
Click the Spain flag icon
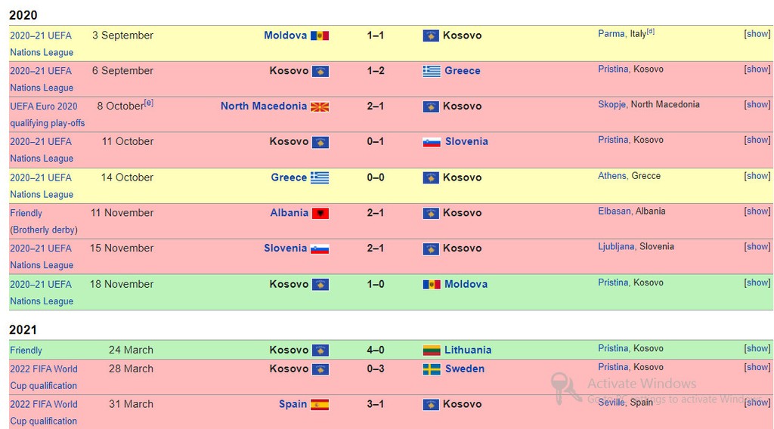[320, 405]
